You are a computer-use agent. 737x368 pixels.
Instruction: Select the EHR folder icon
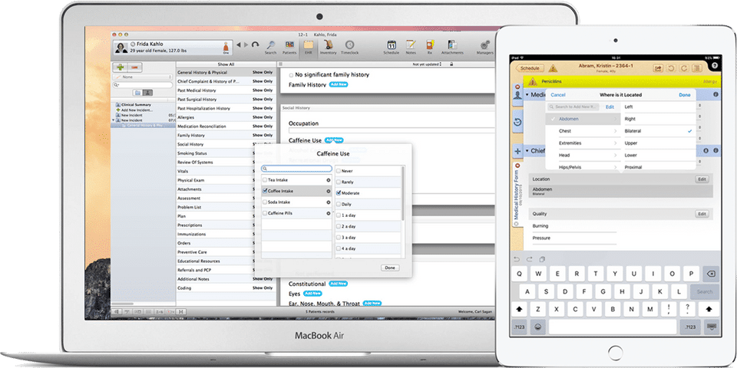(309, 45)
